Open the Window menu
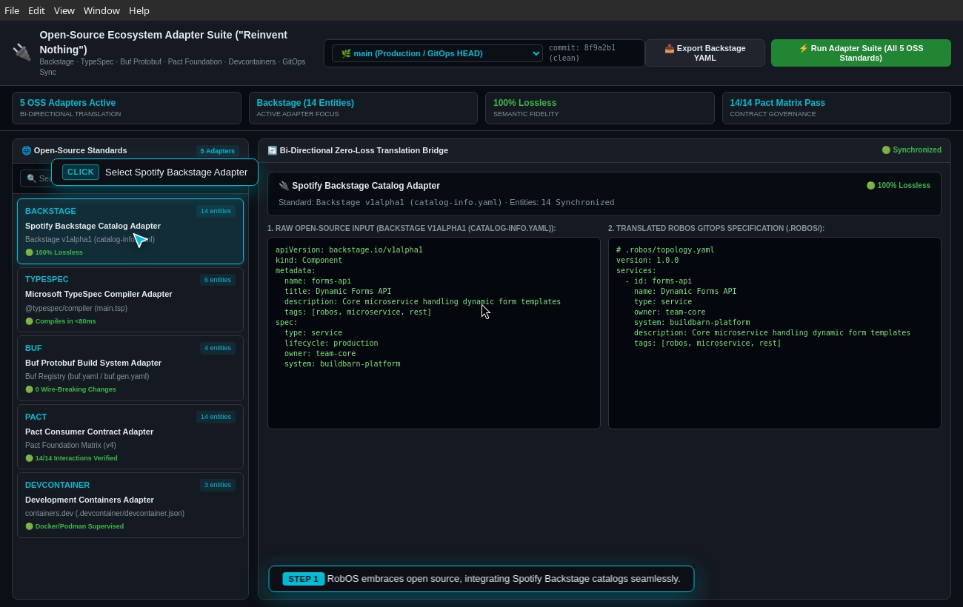 (x=101, y=10)
